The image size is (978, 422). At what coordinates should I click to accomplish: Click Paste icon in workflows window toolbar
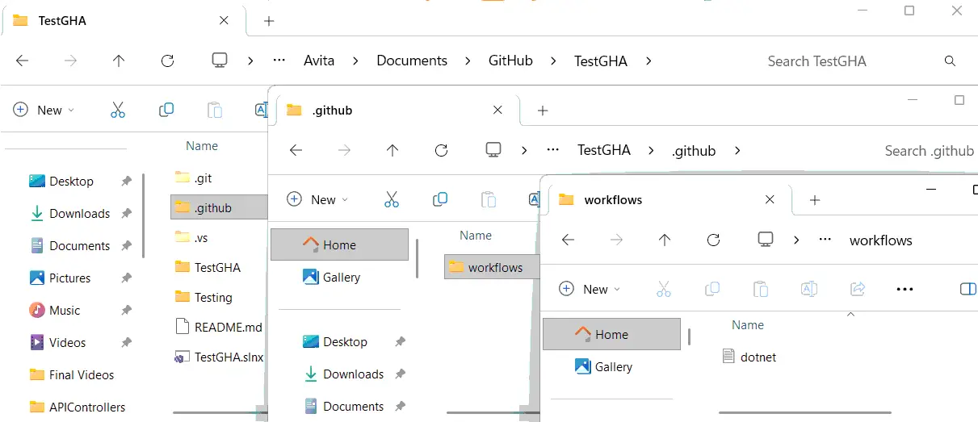point(760,289)
